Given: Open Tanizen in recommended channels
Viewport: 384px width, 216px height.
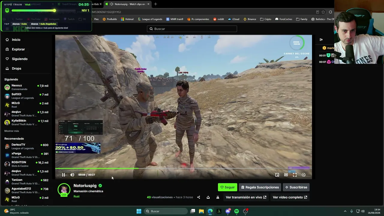Looking at the screenshot, I should (x=26, y=181).
